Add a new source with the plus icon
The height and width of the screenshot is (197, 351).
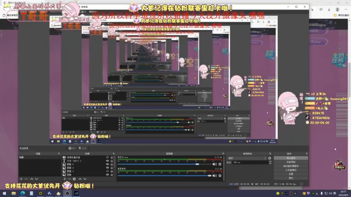(x=64, y=179)
